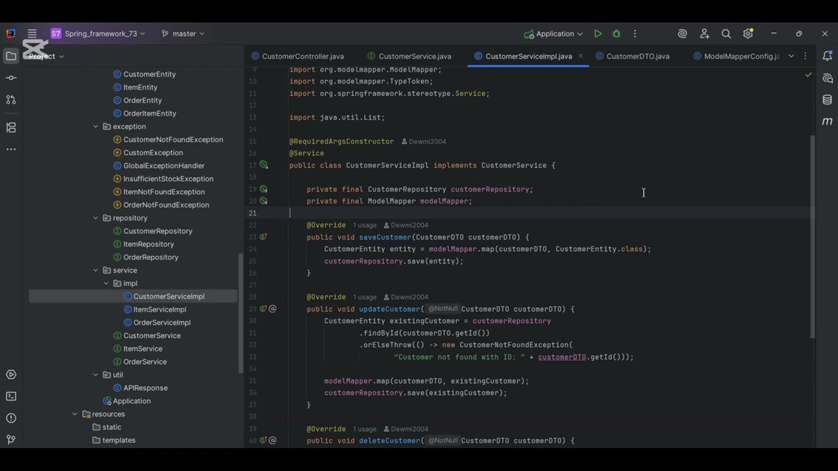Click gutter icon beside modelMapper field
838x471 pixels.
[x=263, y=201]
